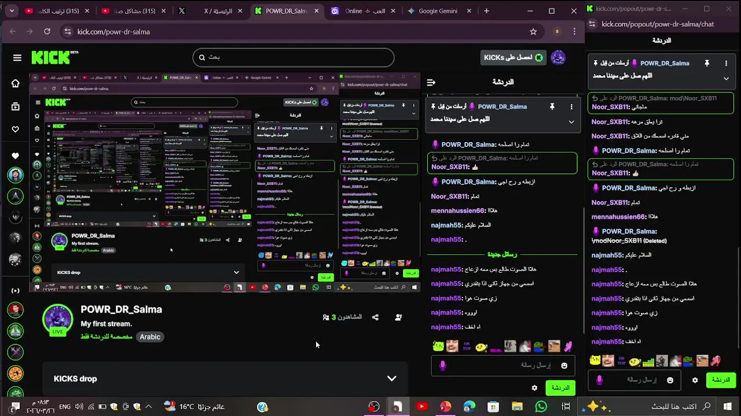Click the stream video player
This screenshot has height=416, width=741.
tap(225, 182)
